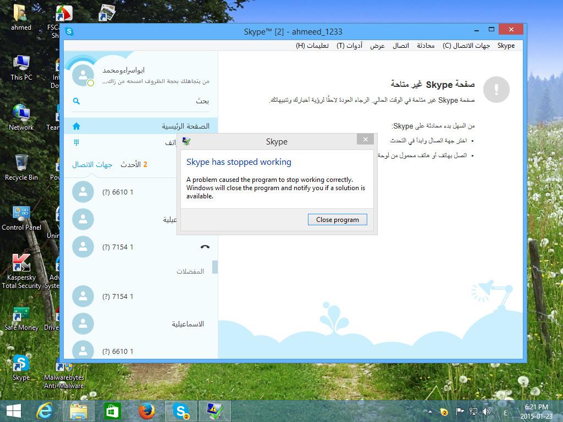
Task: Click the Skype taskbar button
Action: pyautogui.click(x=180, y=411)
